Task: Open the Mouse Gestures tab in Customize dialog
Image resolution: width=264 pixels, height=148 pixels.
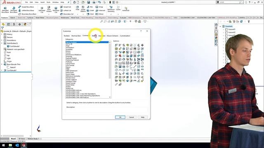Action: [113, 36]
